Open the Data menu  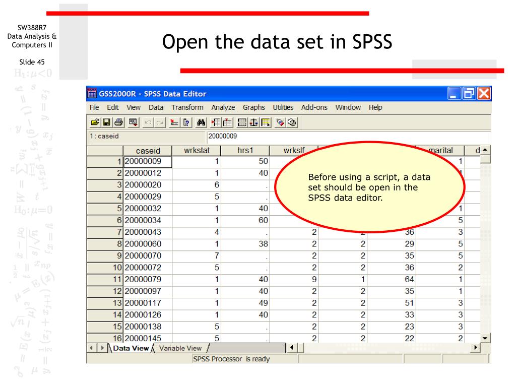click(156, 107)
